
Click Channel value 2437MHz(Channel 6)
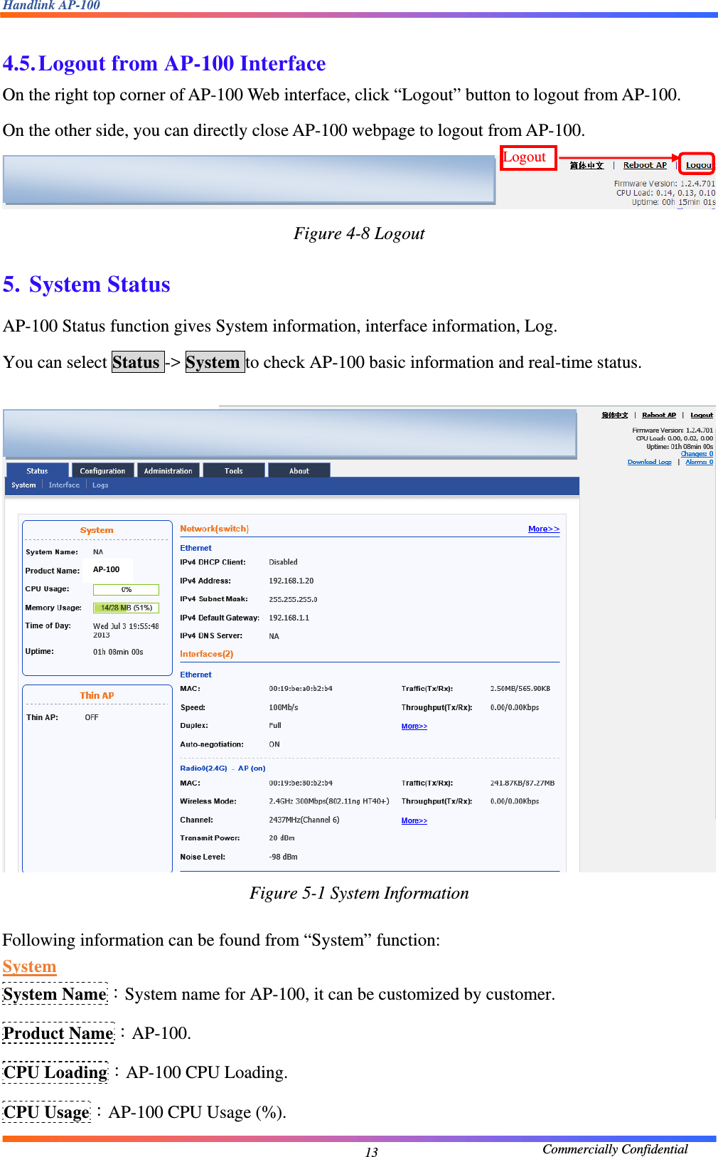(x=304, y=820)
